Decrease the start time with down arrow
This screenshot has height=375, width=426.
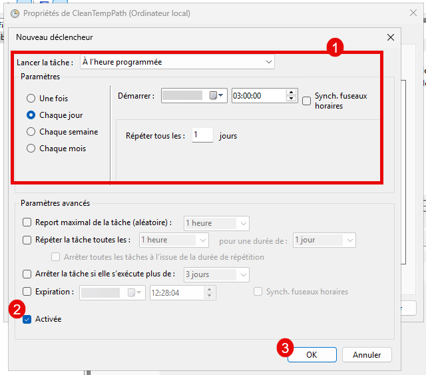click(x=291, y=99)
